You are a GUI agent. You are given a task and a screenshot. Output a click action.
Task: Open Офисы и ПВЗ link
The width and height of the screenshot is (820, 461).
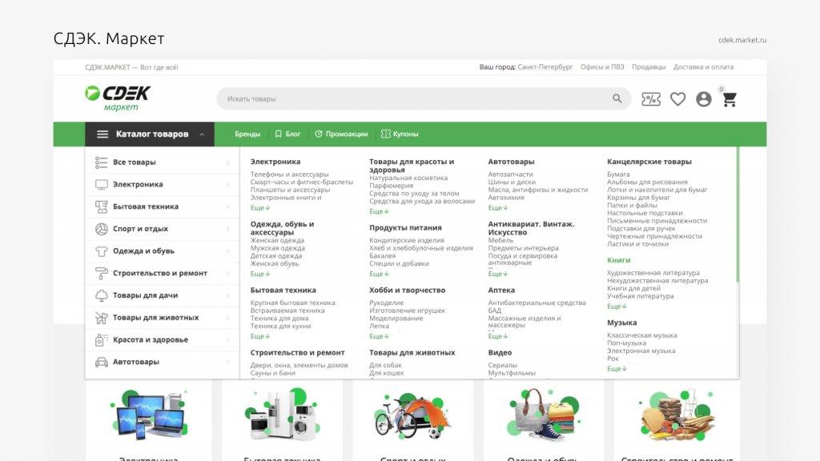pyautogui.click(x=602, y=67)
